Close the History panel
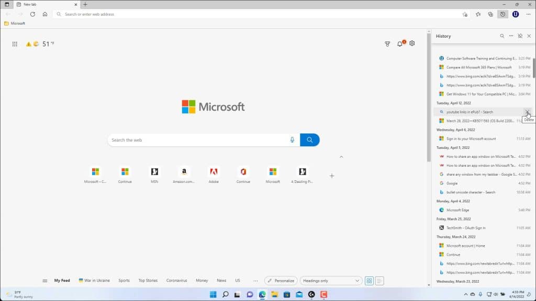The width and height of the screenshot is (536, 301). [529, 36]
